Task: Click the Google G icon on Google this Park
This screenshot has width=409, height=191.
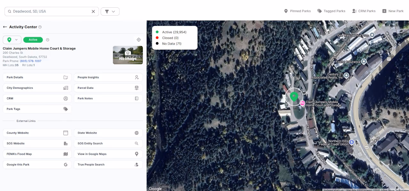Action: coord(66,165)
